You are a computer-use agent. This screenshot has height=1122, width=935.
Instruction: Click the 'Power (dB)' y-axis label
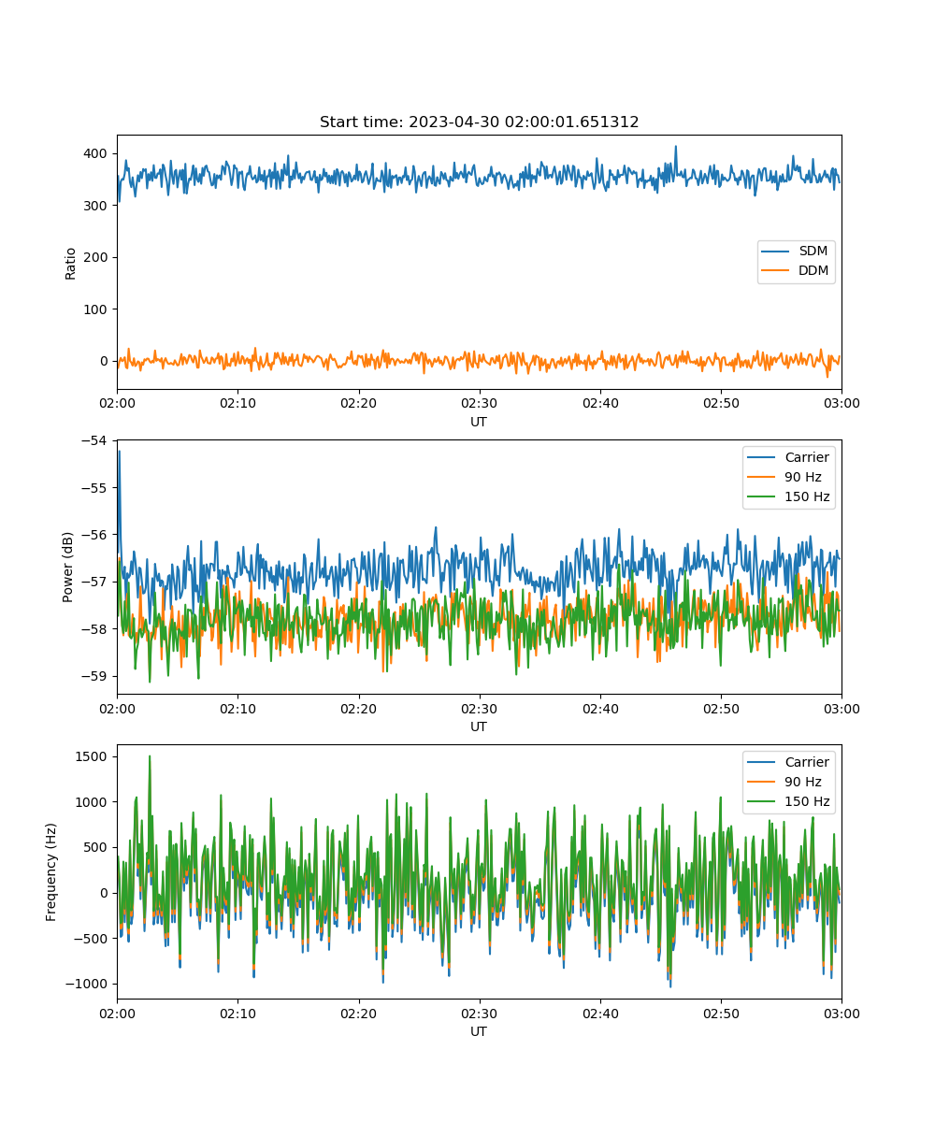pyautogui.click(x=70, y=567)
